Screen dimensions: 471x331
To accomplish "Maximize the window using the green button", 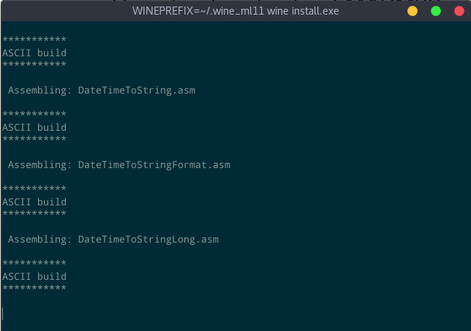I will coord(436,11).
